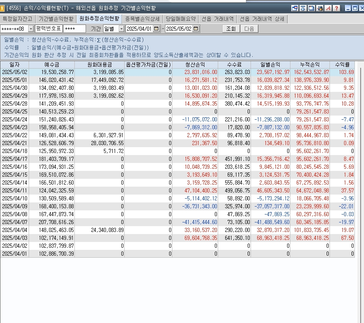Click the padlock lock-screen icon

(x=320, y=8)
